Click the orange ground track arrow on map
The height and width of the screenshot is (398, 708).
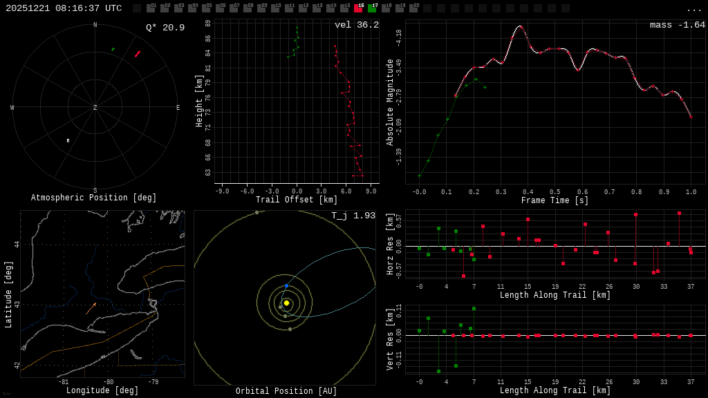(91, 309)
